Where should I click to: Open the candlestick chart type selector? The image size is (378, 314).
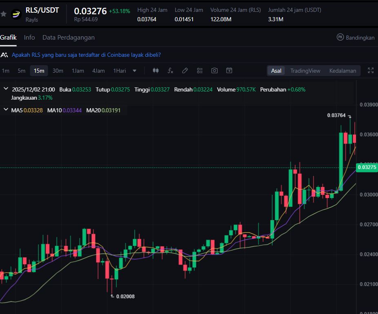tap(156, 71)
